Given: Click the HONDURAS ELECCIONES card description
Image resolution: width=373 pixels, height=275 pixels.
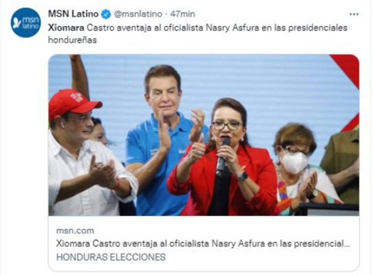Looking at the screenshot, I should click(x=111, y=257).
